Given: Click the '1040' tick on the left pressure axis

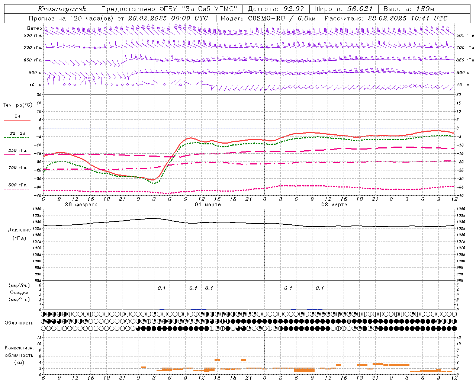Looking at the screenshot, I should [x=36, y=209].
